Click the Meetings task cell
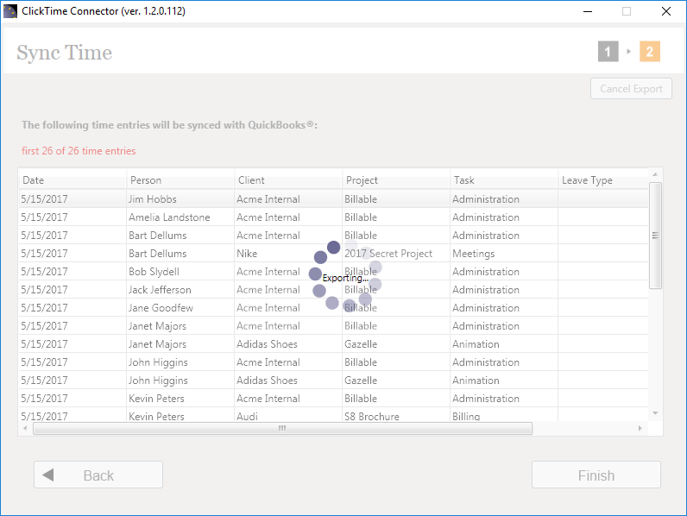Viewport: 687px width, 516px height. 504,253
